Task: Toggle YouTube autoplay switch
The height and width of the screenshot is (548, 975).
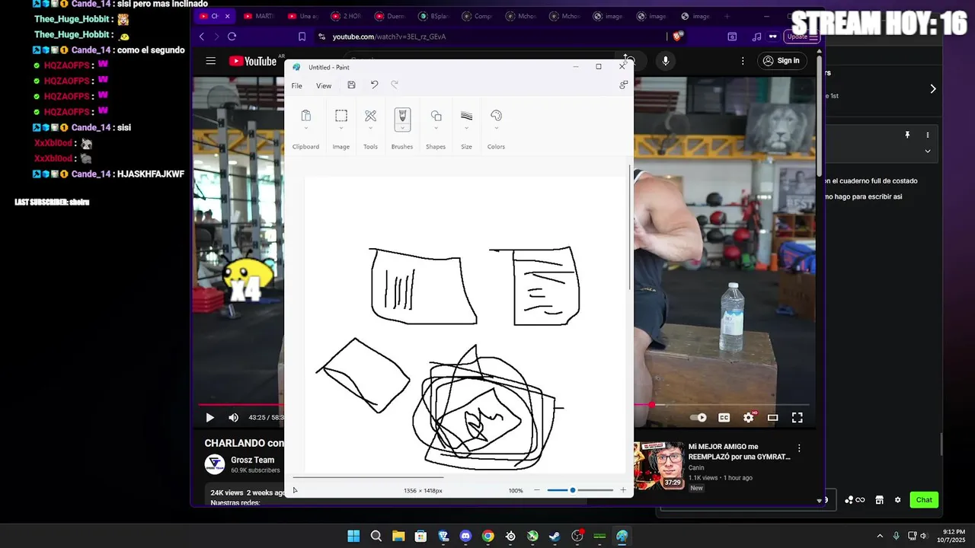Action: 698,417
